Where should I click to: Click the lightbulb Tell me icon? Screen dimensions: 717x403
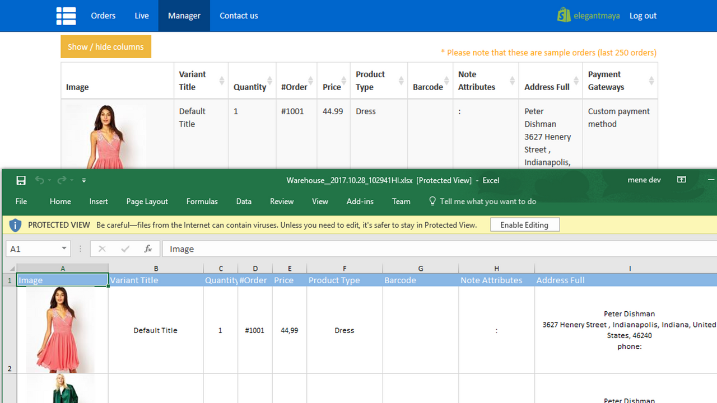click(x=432, y=201)
